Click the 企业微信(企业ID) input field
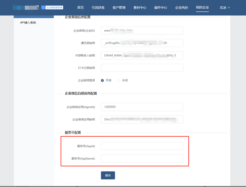 point(142,31)
